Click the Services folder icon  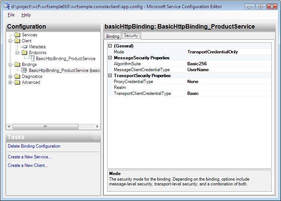17,35
